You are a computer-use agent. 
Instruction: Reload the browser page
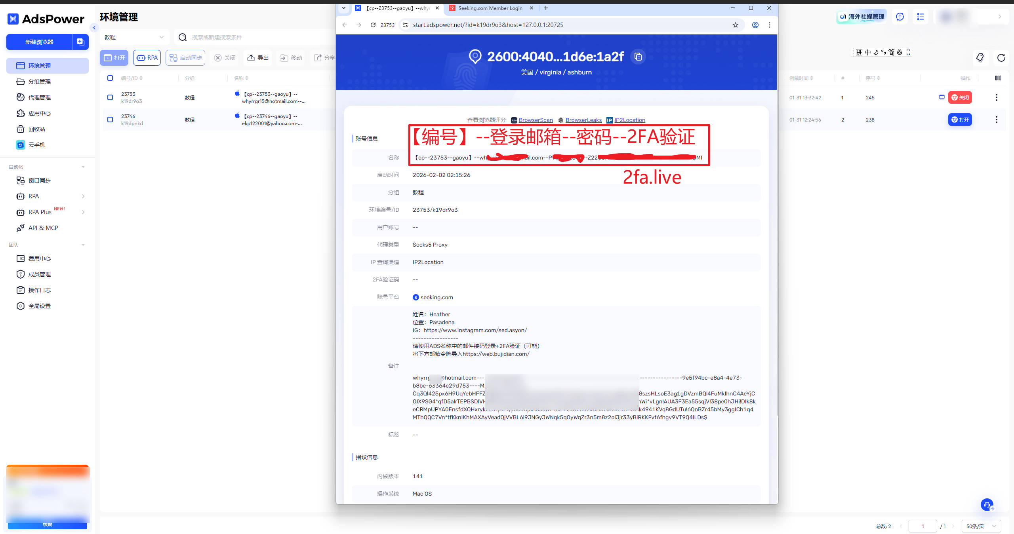373,25
